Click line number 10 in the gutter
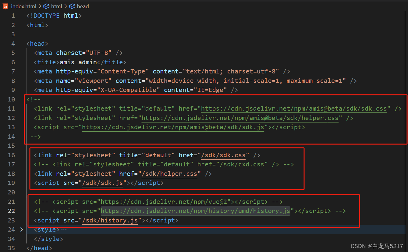This screenshot has width=408, height=252. click(11, 99)
